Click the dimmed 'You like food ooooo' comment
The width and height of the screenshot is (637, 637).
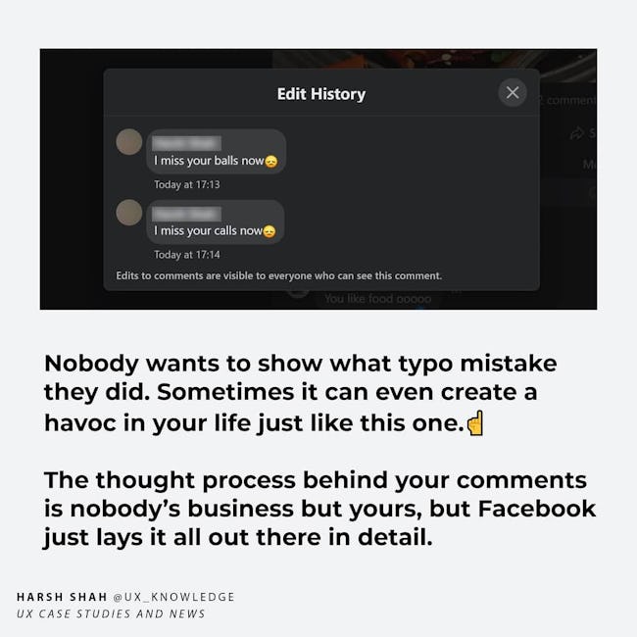click(378, 299)
